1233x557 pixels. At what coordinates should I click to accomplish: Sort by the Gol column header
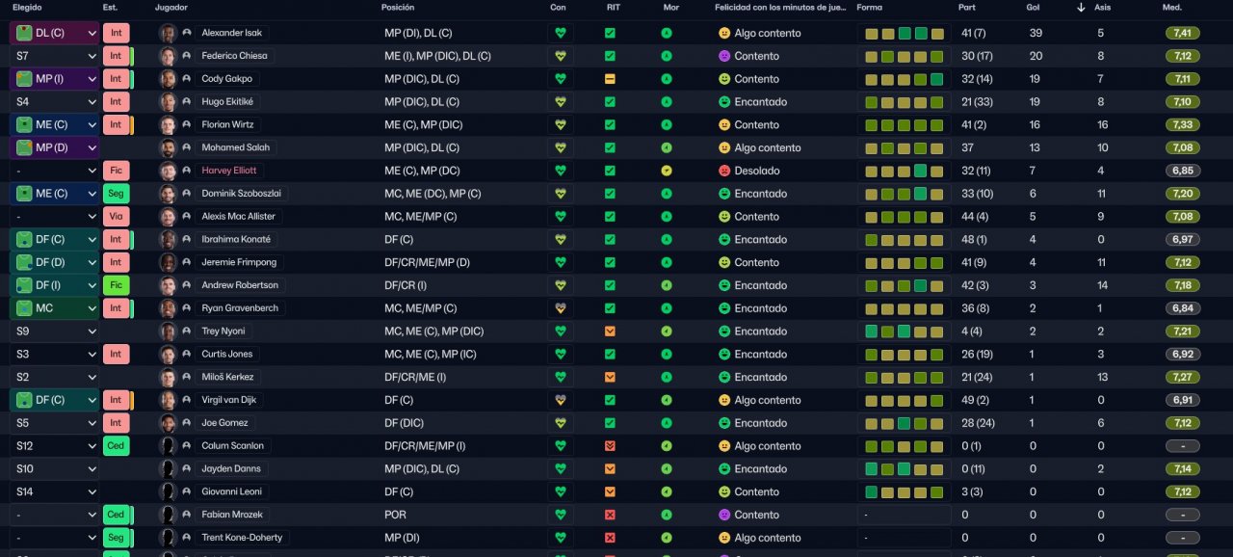click(x=1033, y=8)
